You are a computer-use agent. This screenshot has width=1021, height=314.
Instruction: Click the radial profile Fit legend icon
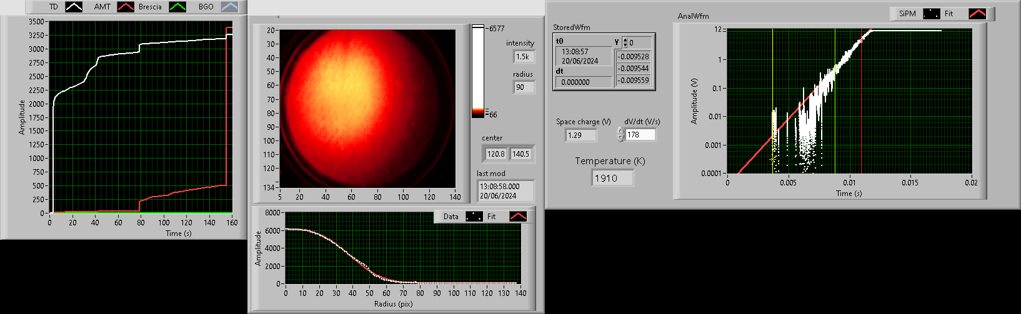point(518,217)
